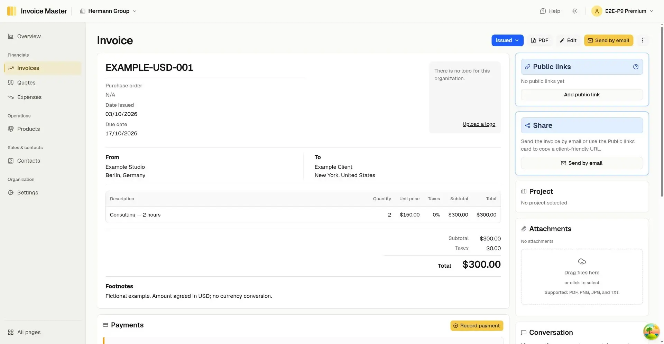Image resolution: width=664 pixels, height=344 pixels.
Task: Open the Issued status dropdown
Action: click(507, 40)
